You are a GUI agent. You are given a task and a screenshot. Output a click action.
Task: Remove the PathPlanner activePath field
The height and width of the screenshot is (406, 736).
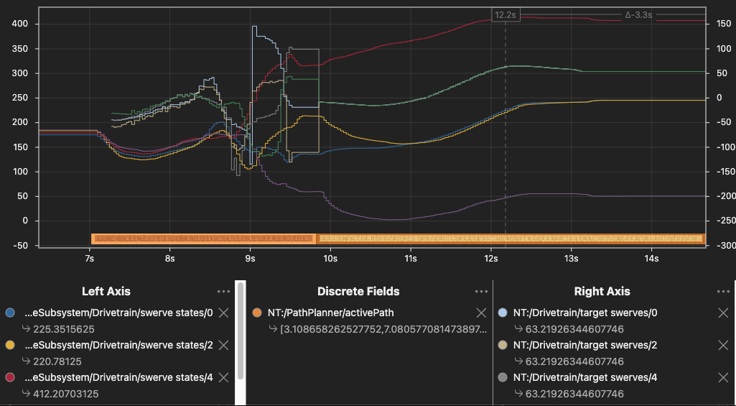tap(481, 313)
